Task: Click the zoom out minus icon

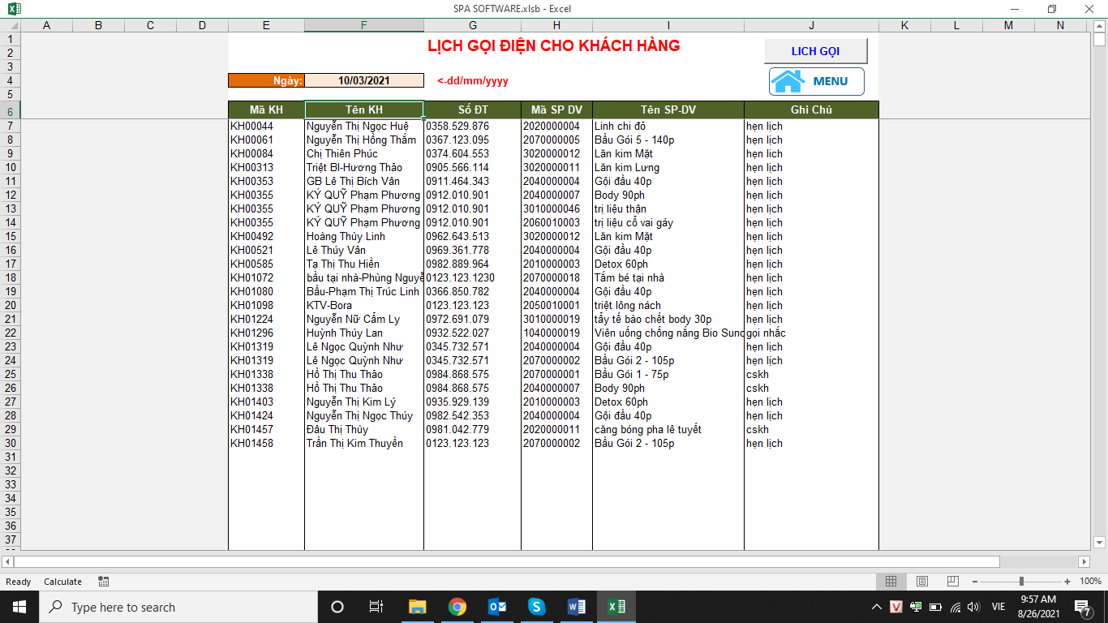Action: pyautogui.click(x=974, y=582)
